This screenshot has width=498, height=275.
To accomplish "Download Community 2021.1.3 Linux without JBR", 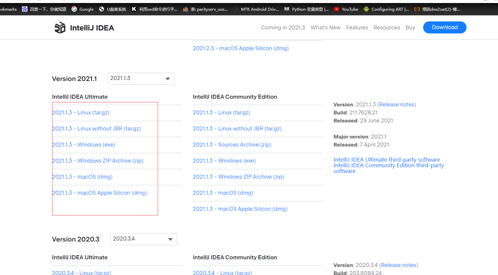I will tap(237, 128).
